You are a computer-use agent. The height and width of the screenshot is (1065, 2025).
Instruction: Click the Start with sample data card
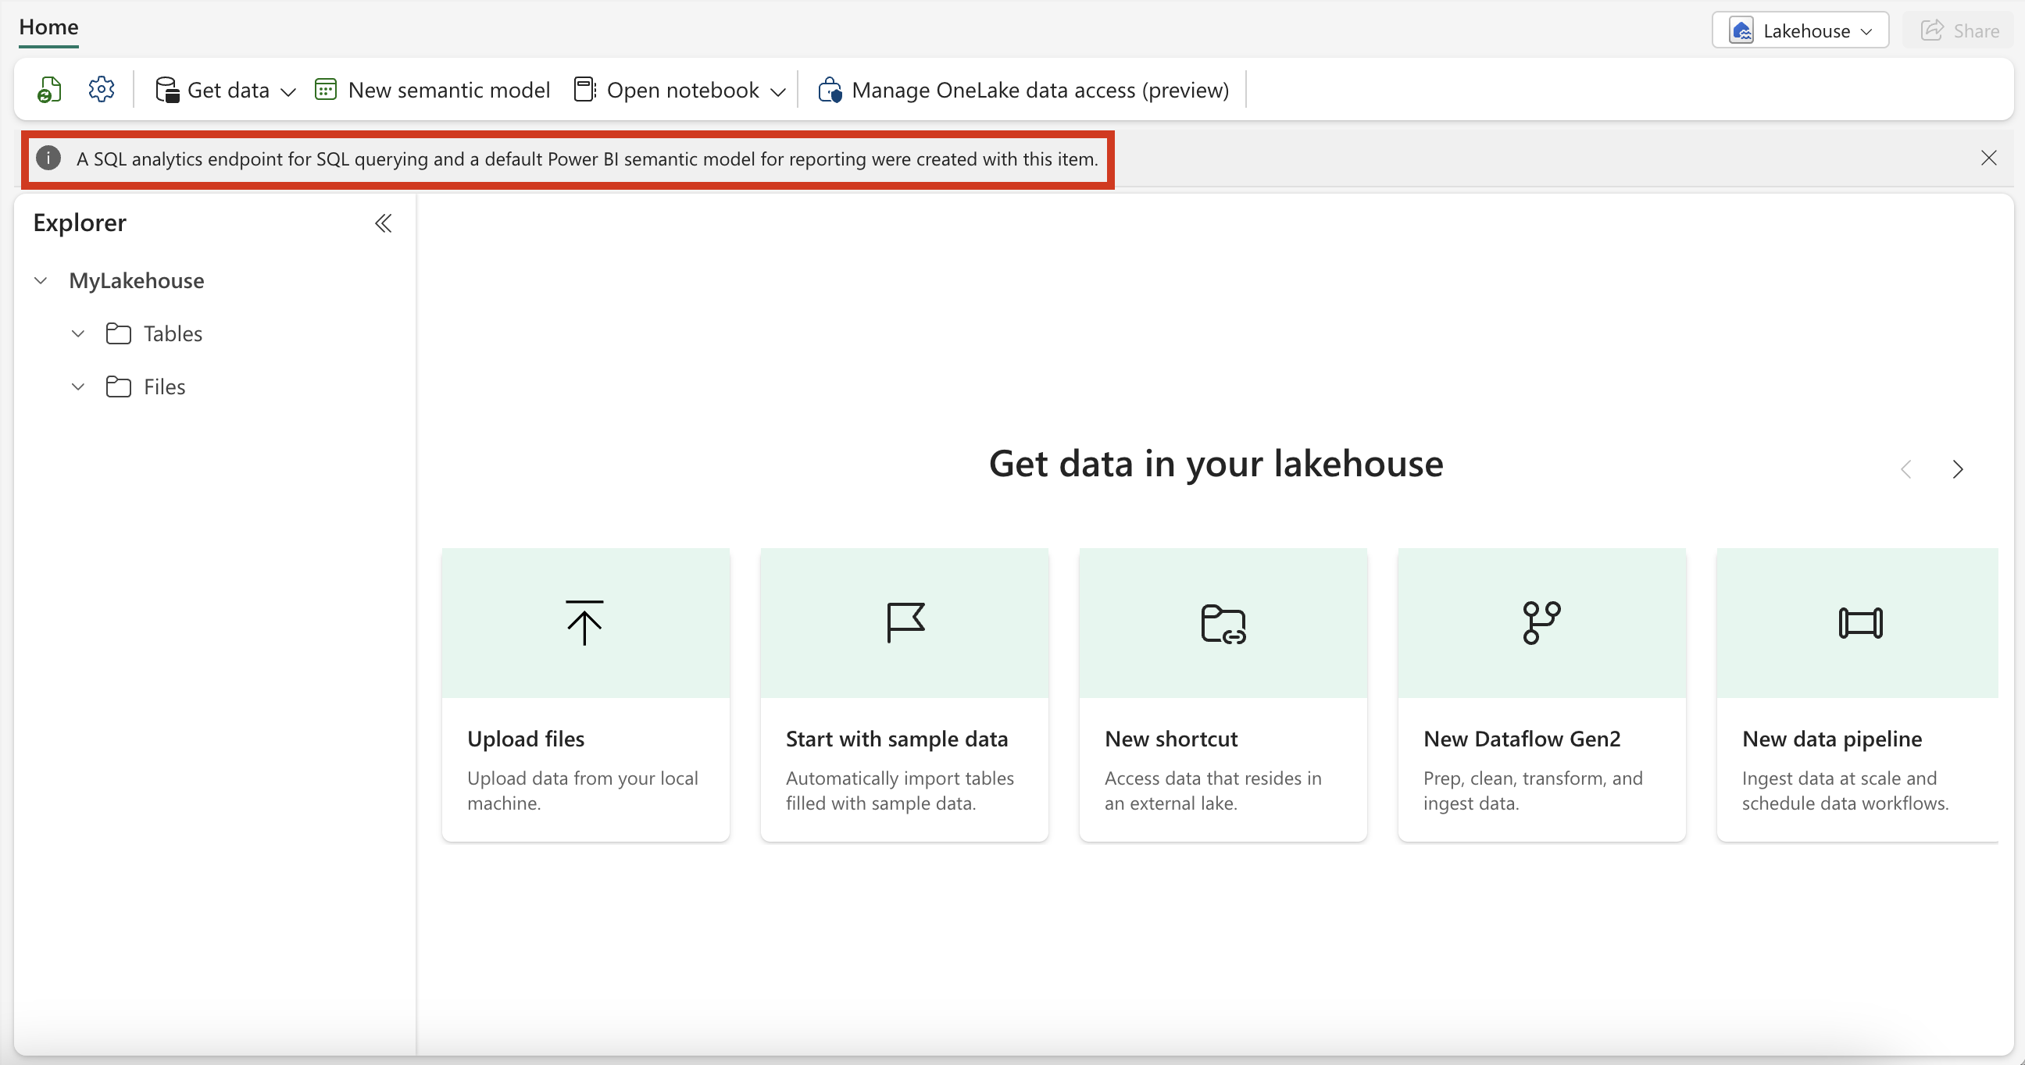904,694
